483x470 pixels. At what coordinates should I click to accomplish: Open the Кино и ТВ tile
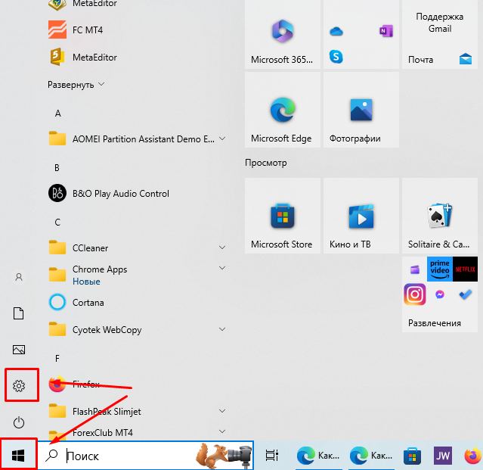pos(361,216)
